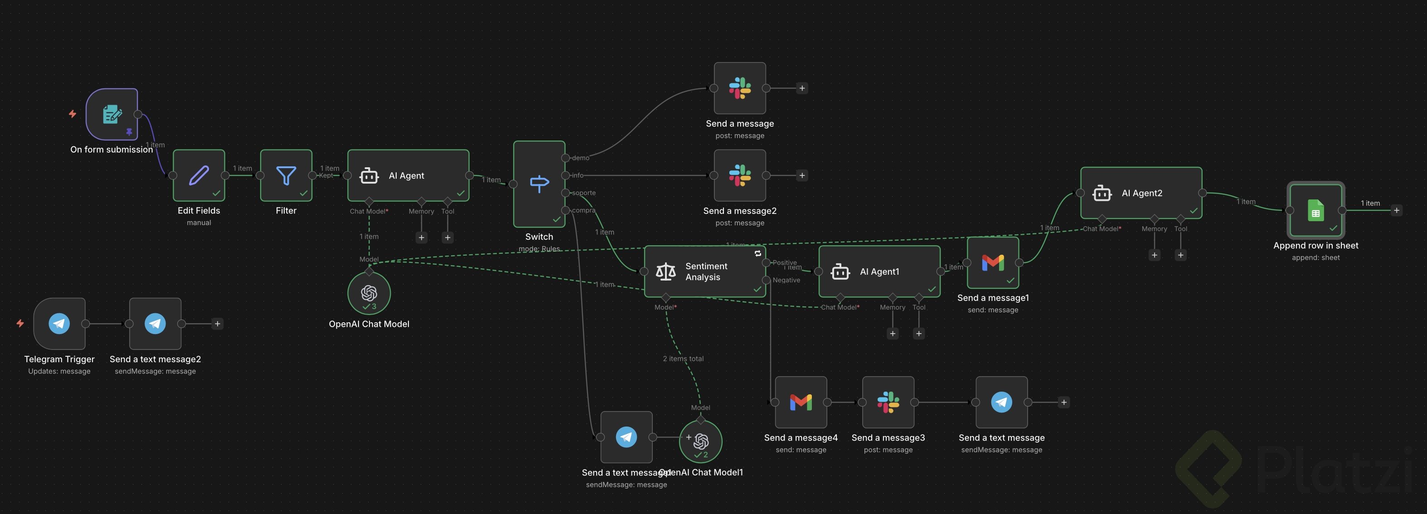Select the Gmail Send a message1 node
This screenshot has width=1427, height=514.
click(x=993, y=262)
